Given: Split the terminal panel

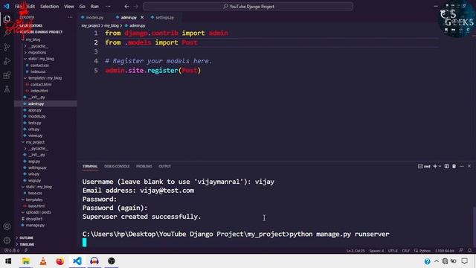Looking at the screenshot, I should [x=446, y=166].
